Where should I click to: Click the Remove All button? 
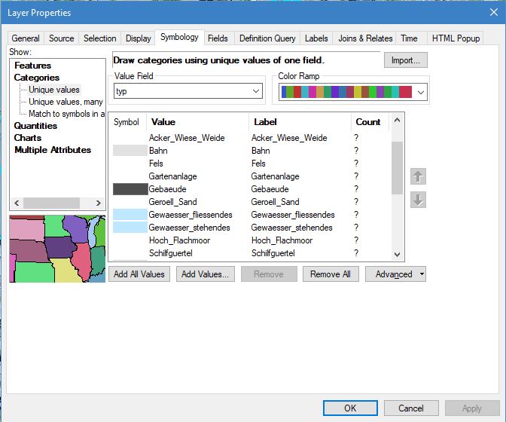331,274
